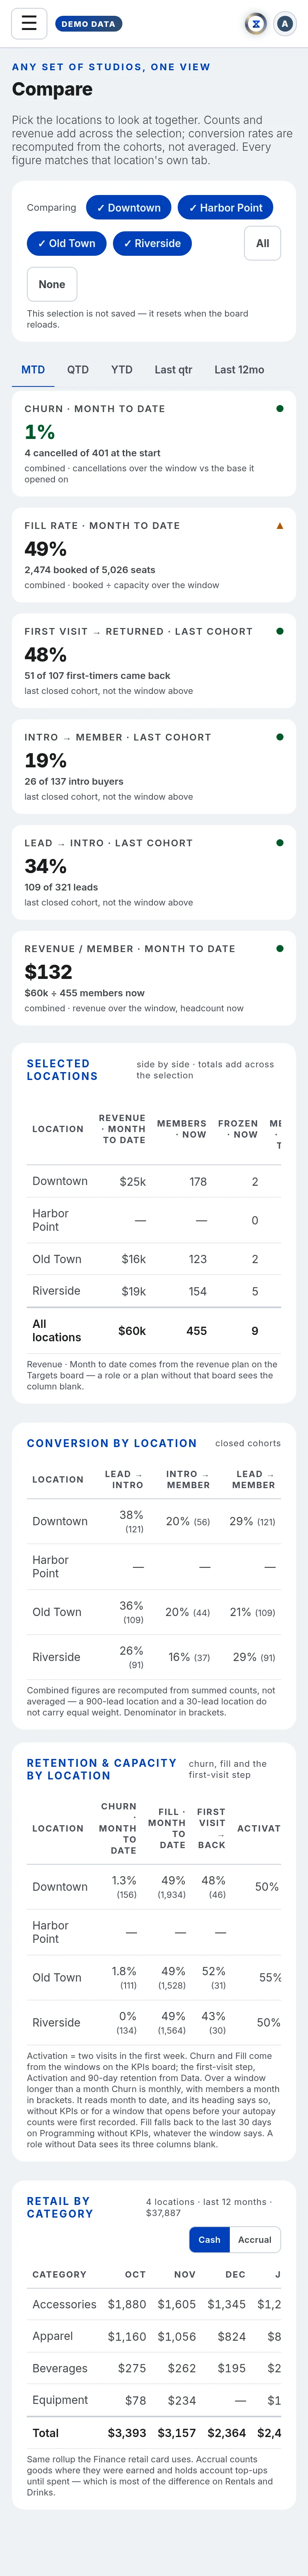Switch to the Last qtr tab
Viewport: 308px width, 2576px height.
tap(173, 369)
